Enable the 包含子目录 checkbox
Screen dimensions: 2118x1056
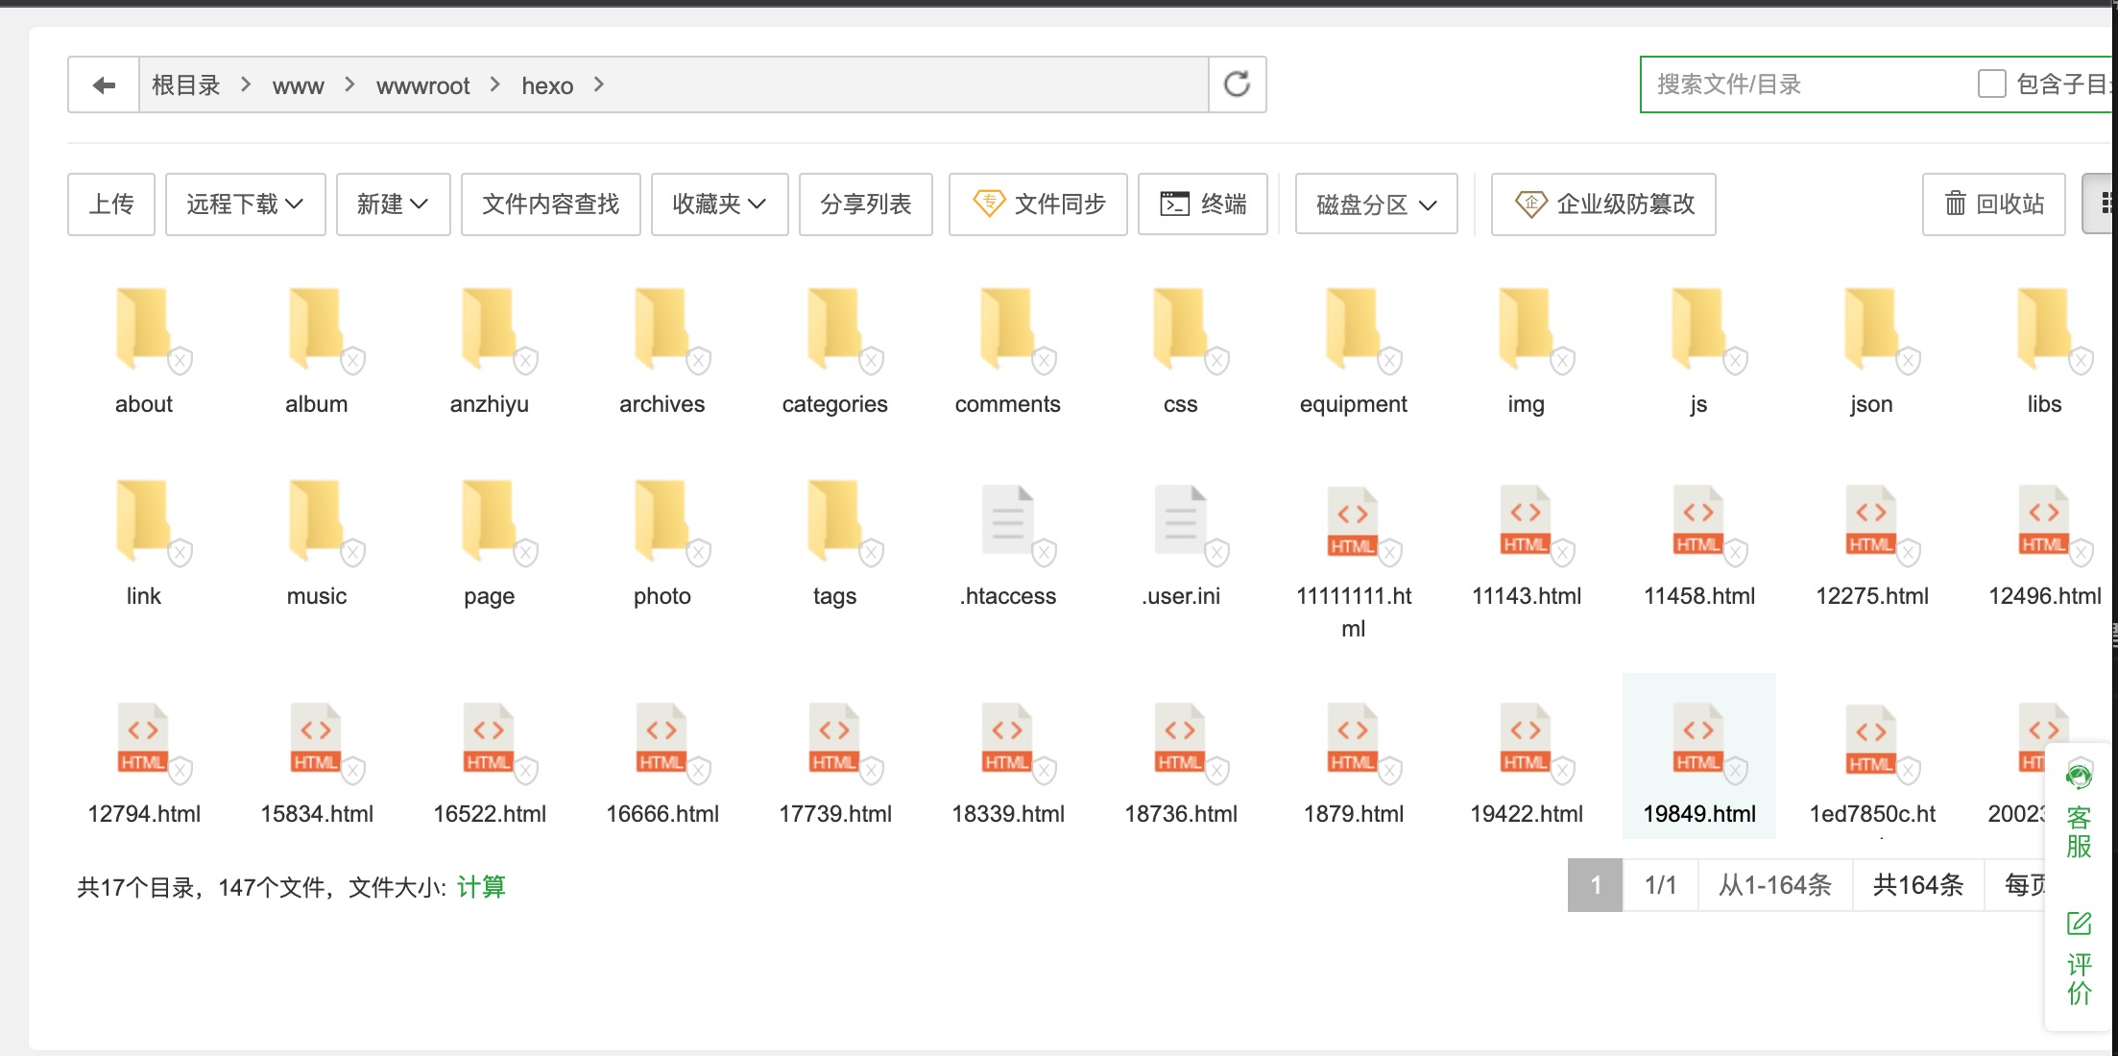[x=1990, y=84]
